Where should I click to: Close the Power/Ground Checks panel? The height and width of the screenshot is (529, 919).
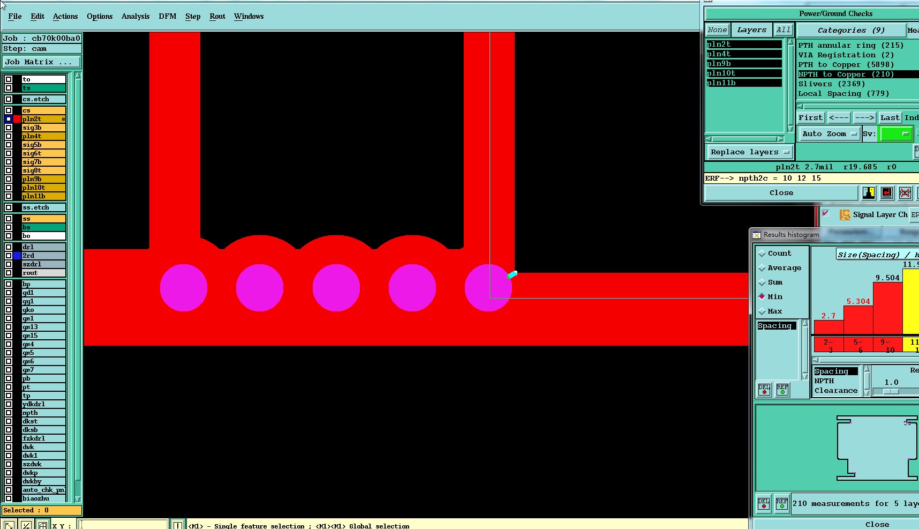[x=781, y=193]
